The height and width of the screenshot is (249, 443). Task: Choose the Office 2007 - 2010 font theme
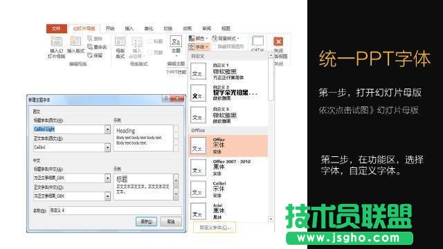228,167
